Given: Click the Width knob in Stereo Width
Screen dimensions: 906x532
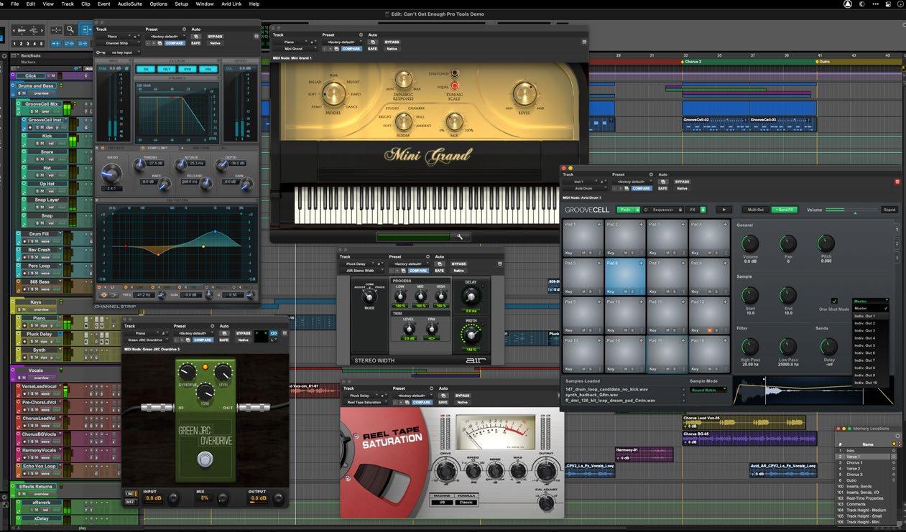Looking at the screenshot, I should [471, 334].
